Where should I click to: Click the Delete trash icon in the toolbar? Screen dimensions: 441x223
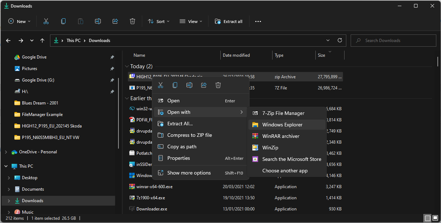tap(132, 22)
